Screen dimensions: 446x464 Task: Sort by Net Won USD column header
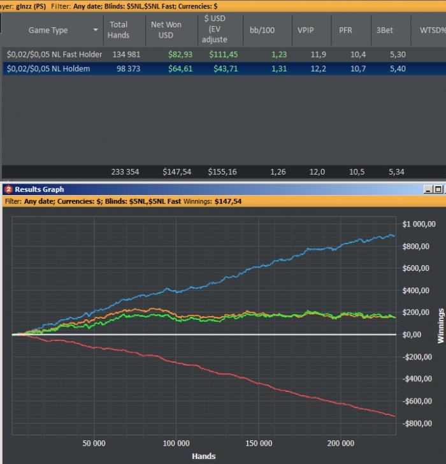point(166,30)
